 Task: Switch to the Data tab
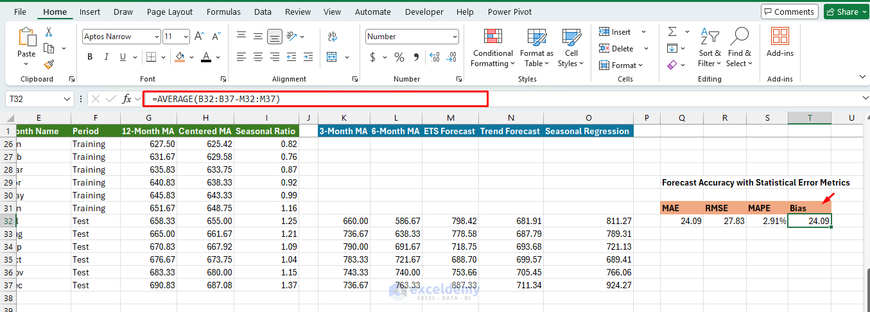(263, 12)
